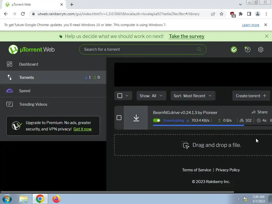This screenshot has height=204, width=272.
Task: Click the Chrome taskbar icon
Action: [40, 199]
